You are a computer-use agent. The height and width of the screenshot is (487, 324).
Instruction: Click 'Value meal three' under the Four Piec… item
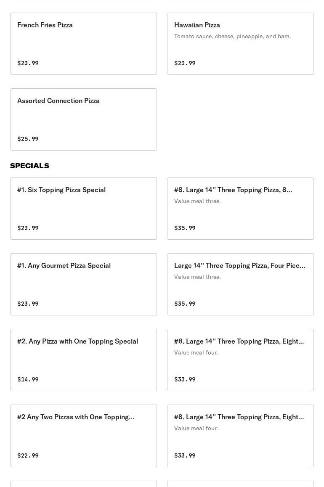pyautogui.click(x=197, y=277)
